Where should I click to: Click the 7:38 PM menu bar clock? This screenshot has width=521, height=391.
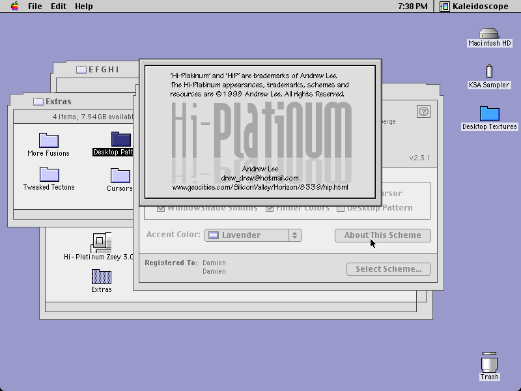tap(413, 7)
